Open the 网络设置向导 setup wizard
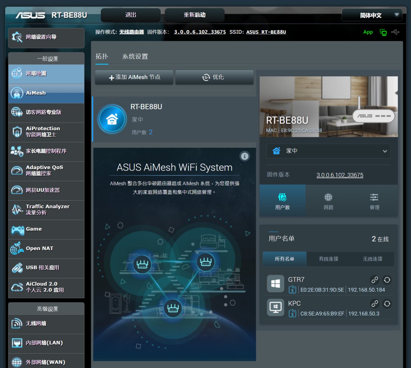 click(46, 38)
